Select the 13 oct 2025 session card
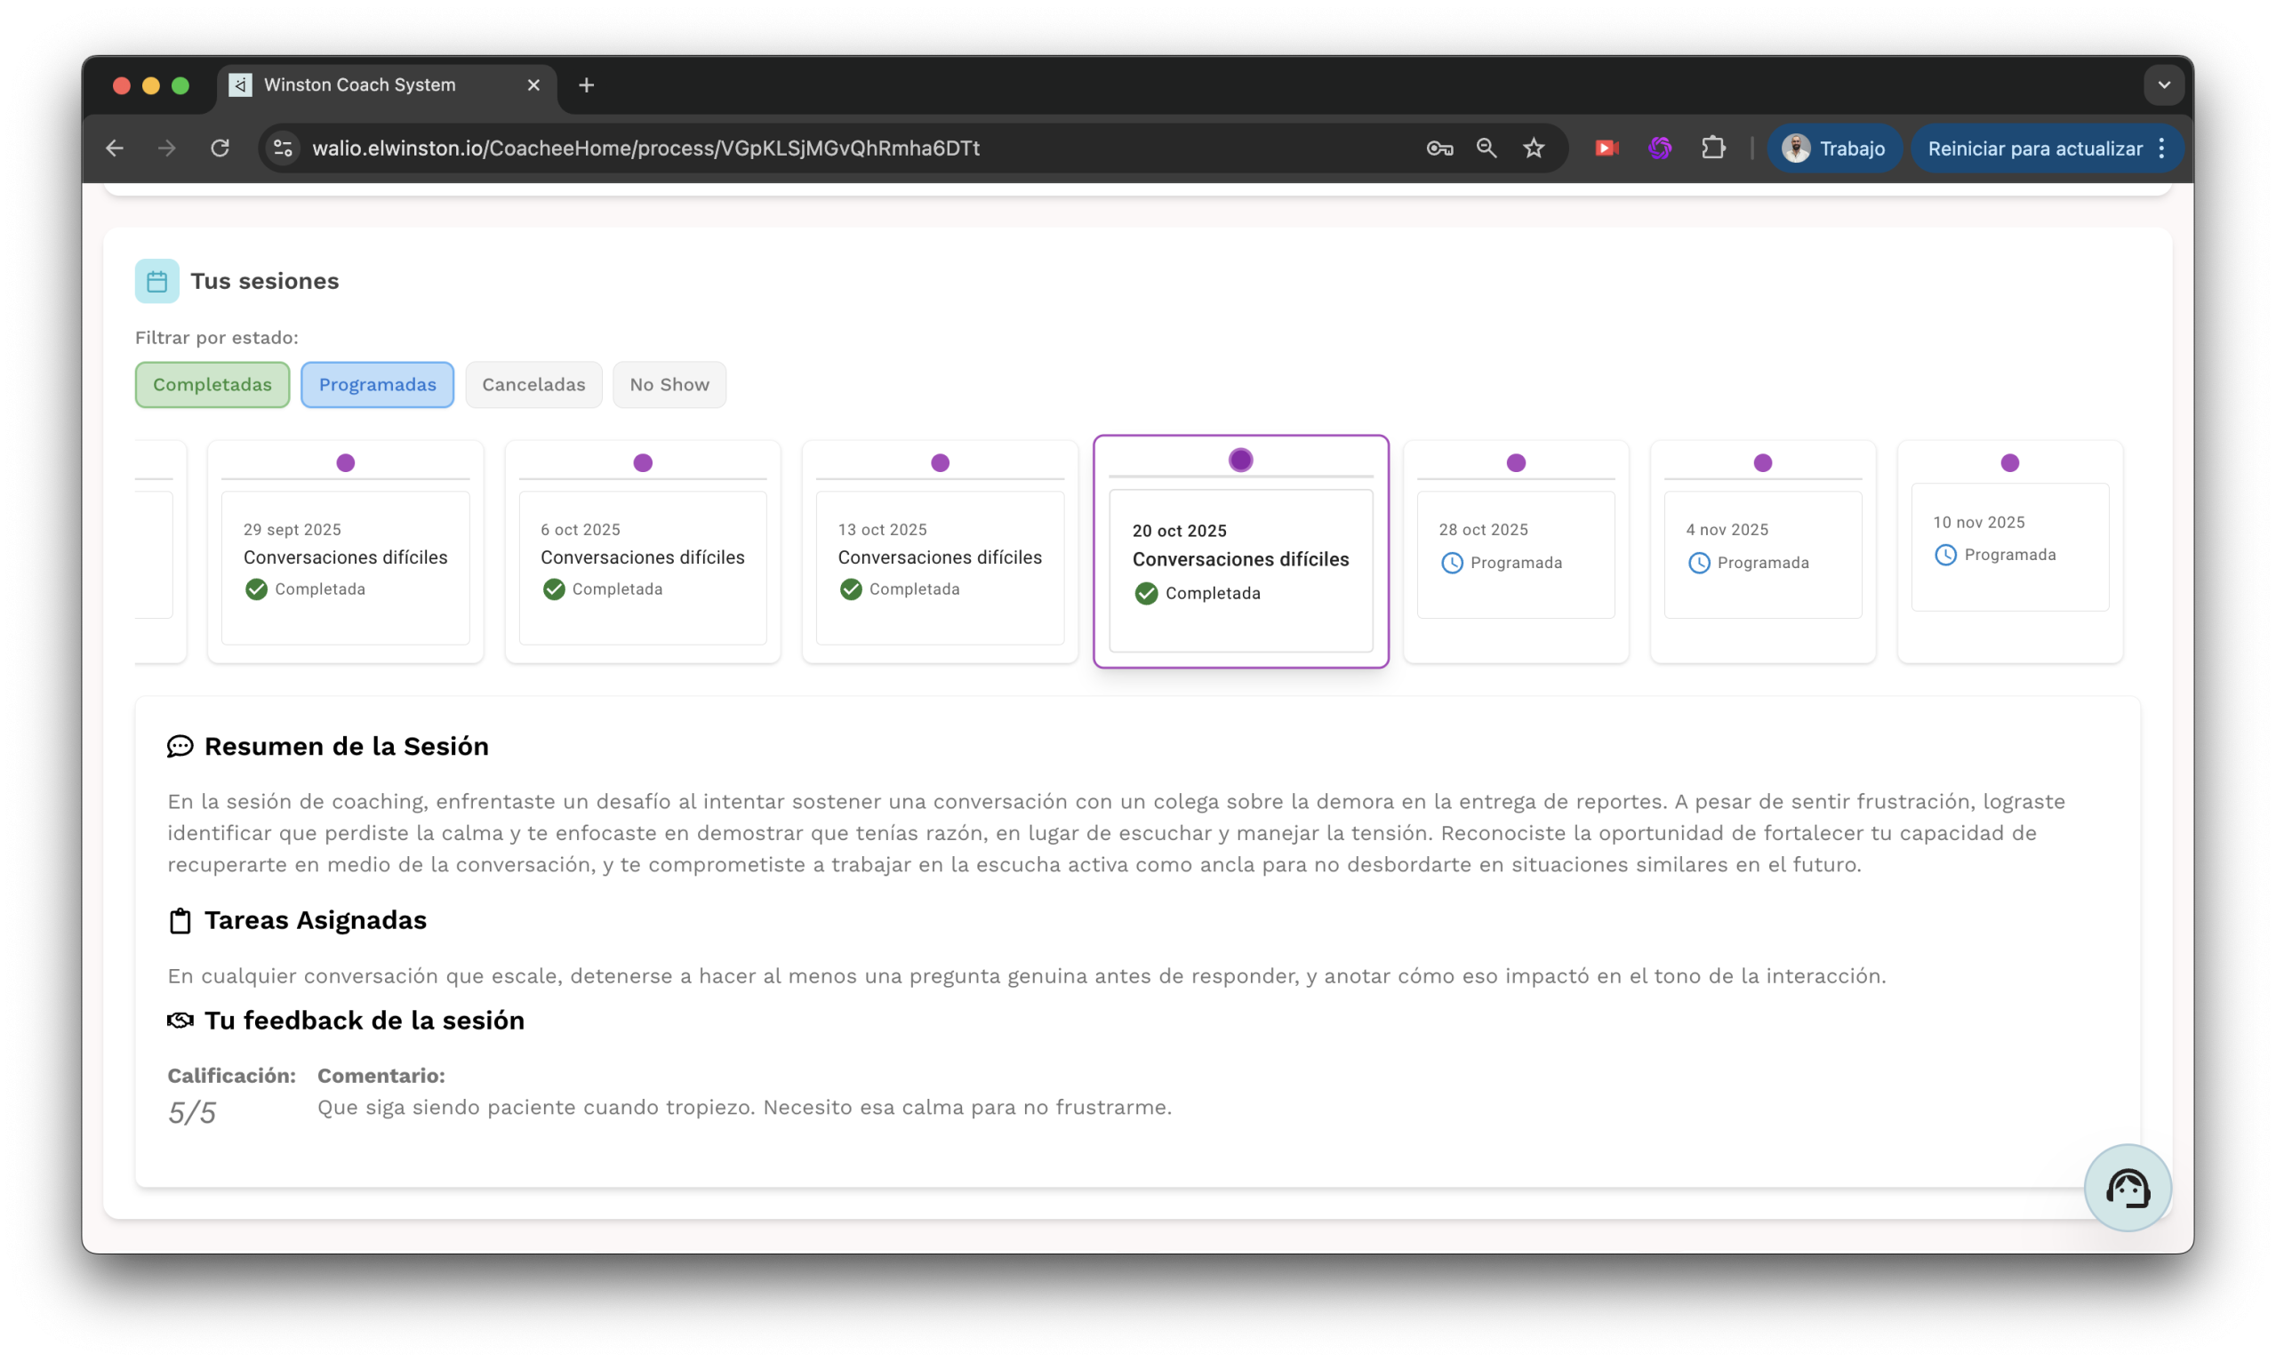 click(939, 559)
